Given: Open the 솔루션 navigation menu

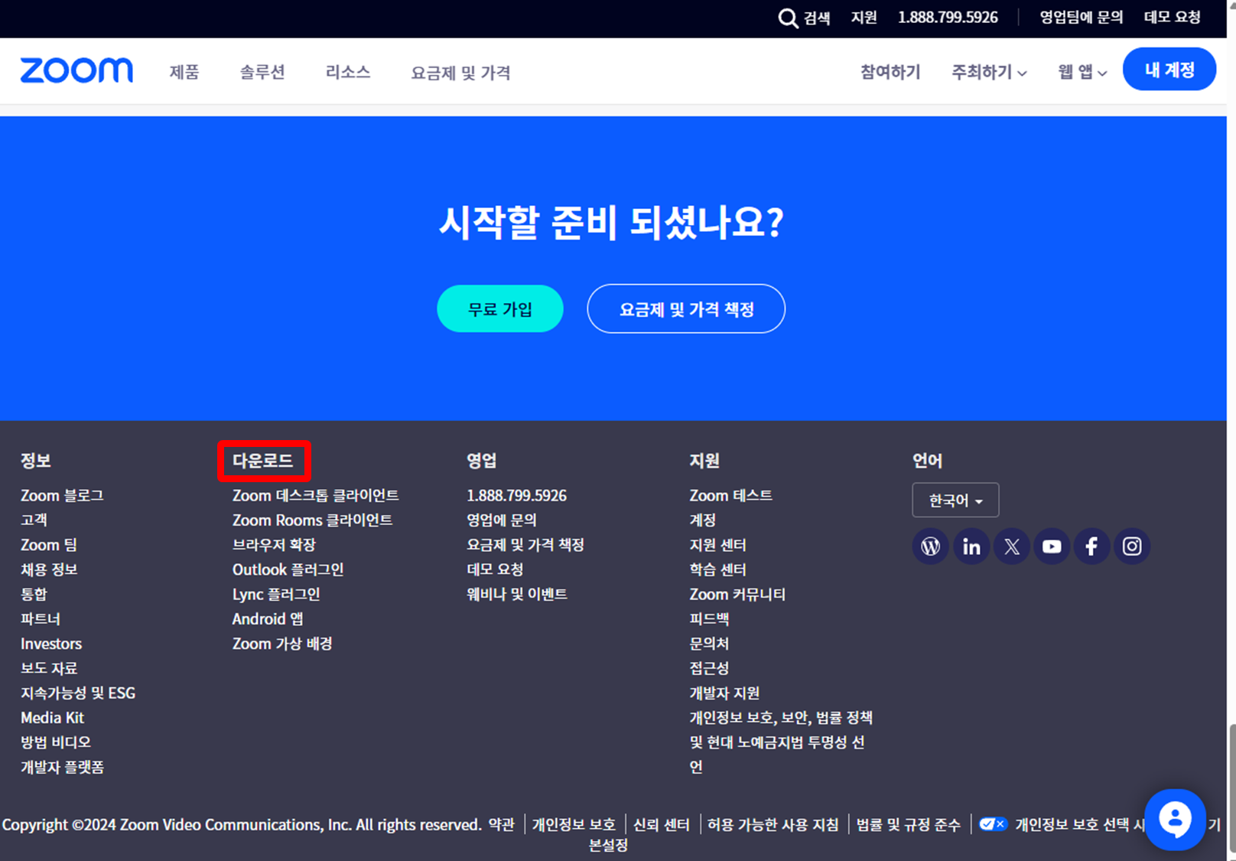Looking at the screenshot, I should tap(262, 72).
